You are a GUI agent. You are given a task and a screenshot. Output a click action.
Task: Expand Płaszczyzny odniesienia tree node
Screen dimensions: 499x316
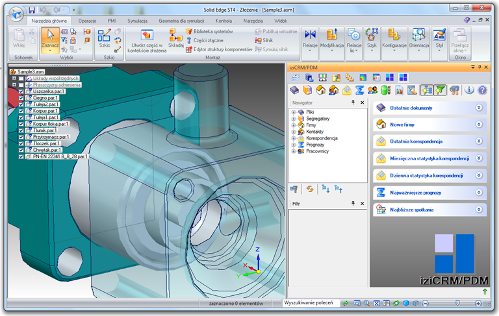[14, 85]
